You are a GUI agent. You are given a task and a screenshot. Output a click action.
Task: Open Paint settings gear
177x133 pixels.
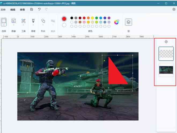174,9
